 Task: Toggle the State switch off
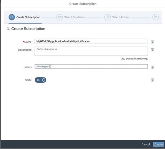(40, 80)
